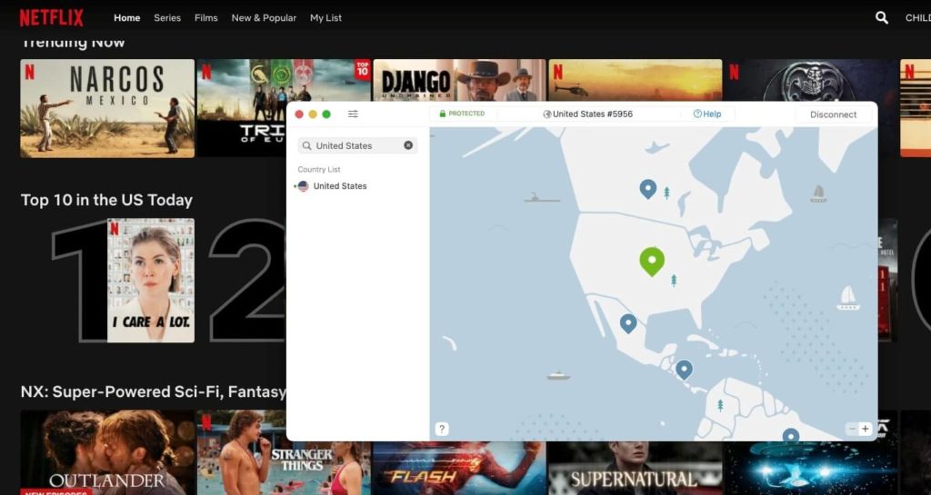Image resolution: width=931 pixels, height=495 pixels.
Task: Open the Outlander thumbnail
Action: point(107,452)
